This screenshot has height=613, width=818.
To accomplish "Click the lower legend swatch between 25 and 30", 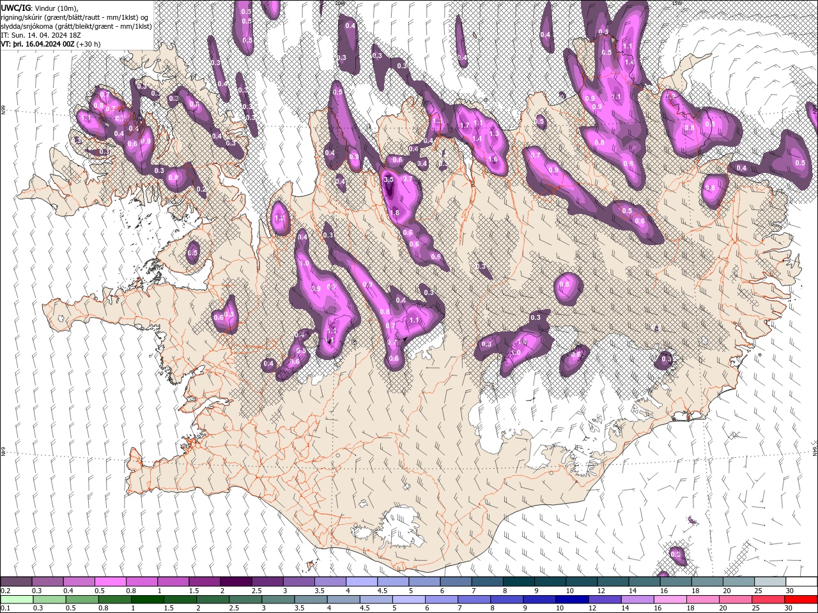I will 767,600.
